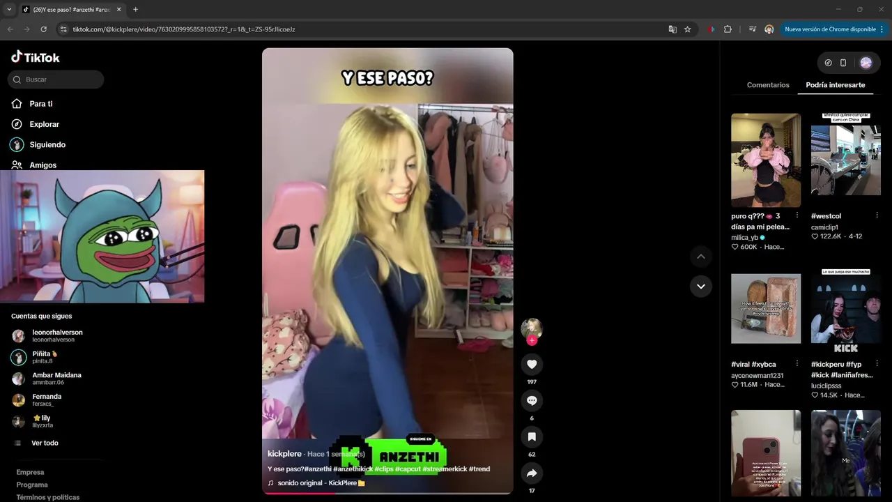Click aycenewman1231 author name
This screenshot has height=502, width=892.
click(x=758, y=375)
